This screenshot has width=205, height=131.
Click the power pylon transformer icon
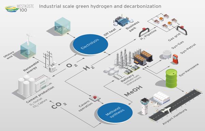(50, 61)
